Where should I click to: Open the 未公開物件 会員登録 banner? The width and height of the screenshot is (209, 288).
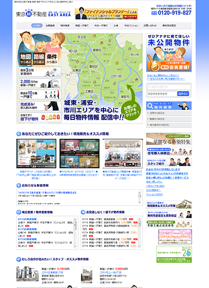tap(169, 53)
